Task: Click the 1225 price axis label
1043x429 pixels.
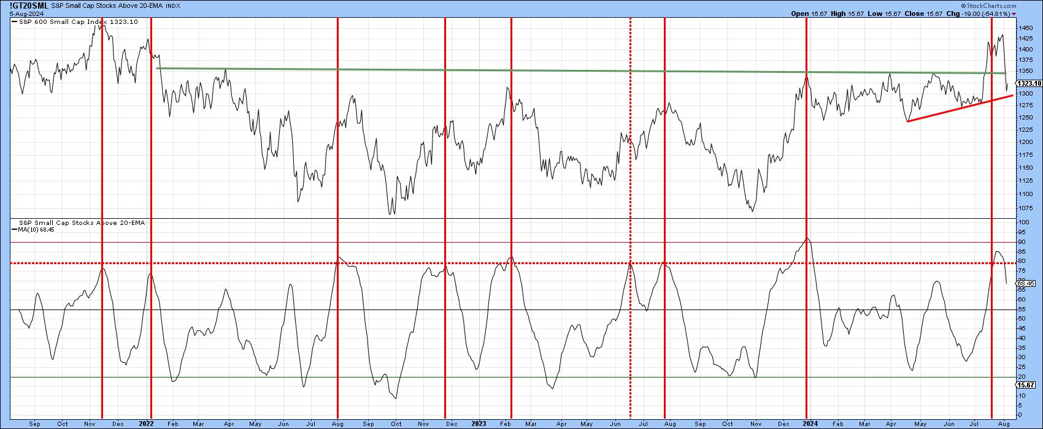Action: coord(1025,129)
